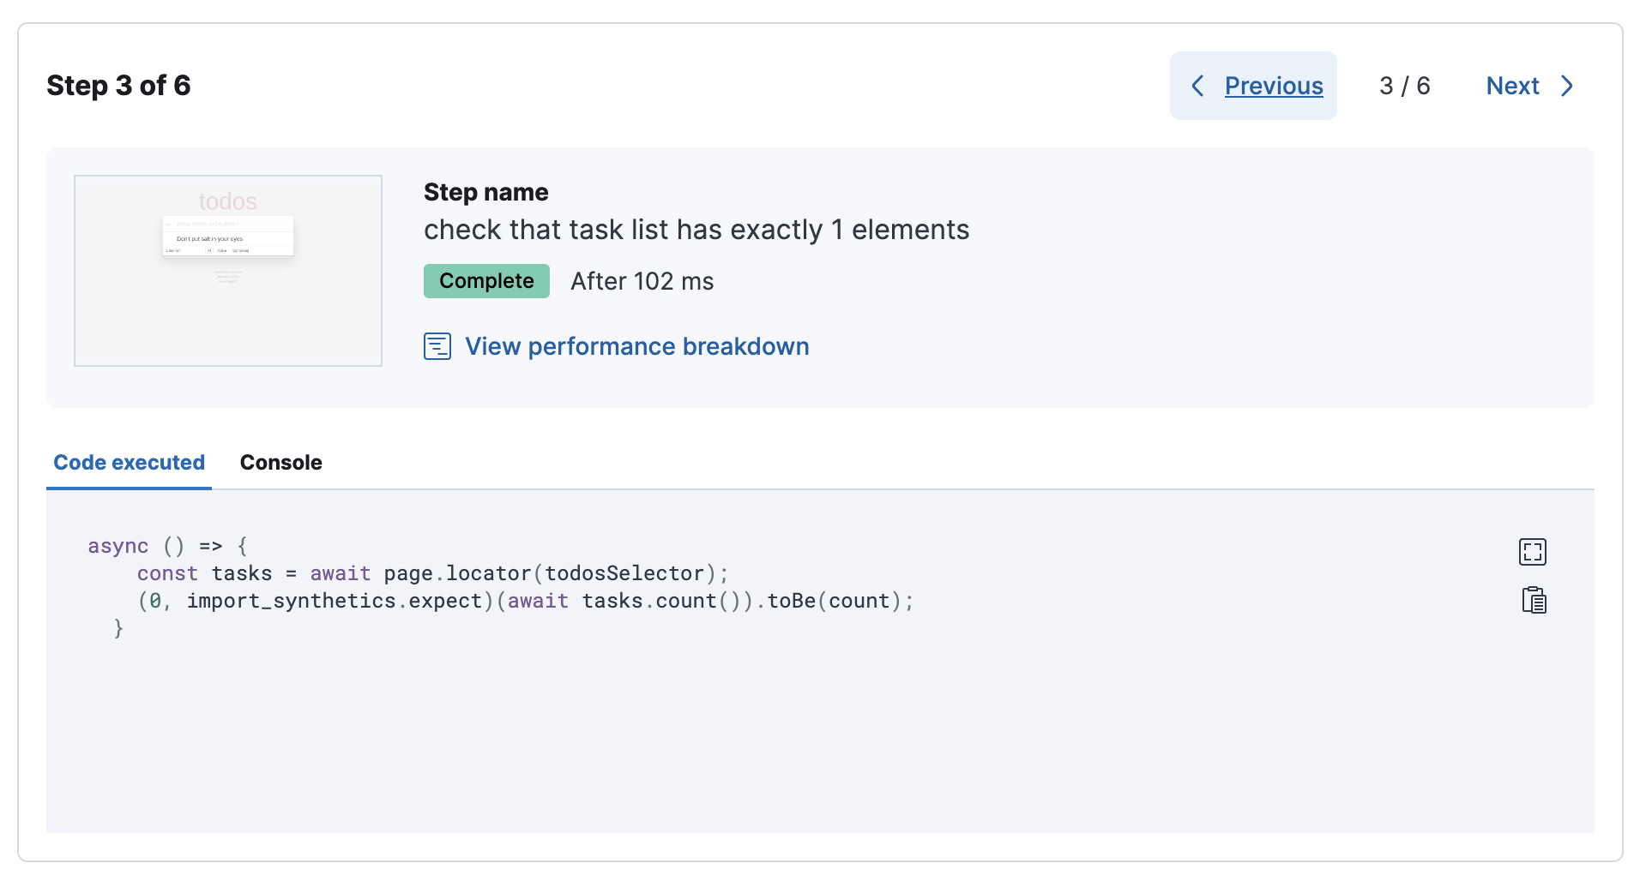Screen dimensions: 1640x881
Task: Click the 3 / 6 step counter
Action: click(1404, 86)
